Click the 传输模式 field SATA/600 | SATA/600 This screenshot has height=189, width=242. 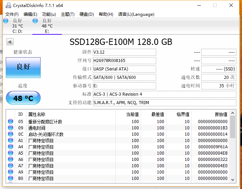point(125,77)
